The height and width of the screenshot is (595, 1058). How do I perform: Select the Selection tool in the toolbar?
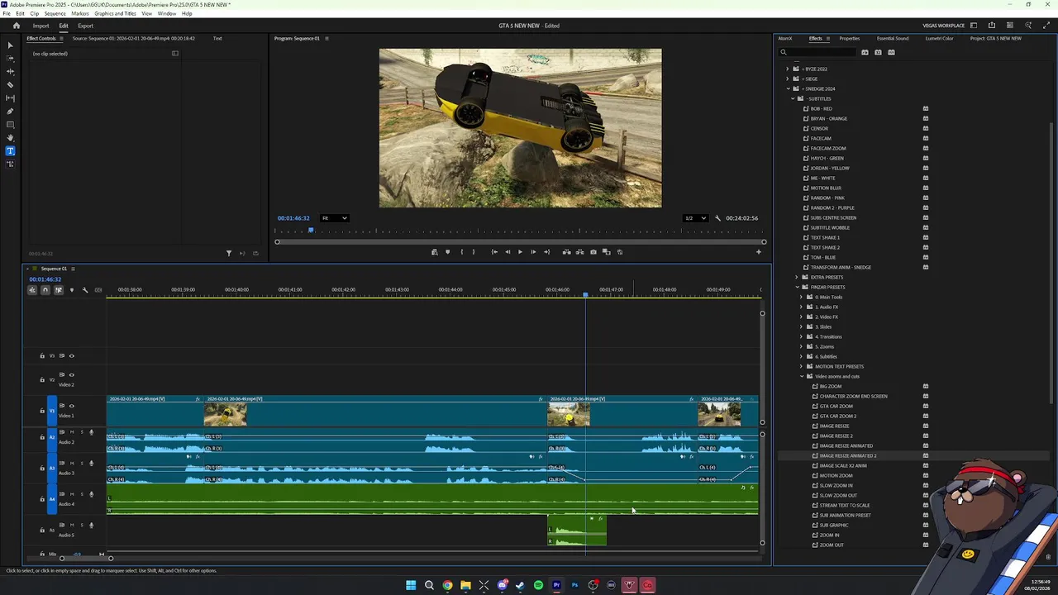click(x=10, y=45)
